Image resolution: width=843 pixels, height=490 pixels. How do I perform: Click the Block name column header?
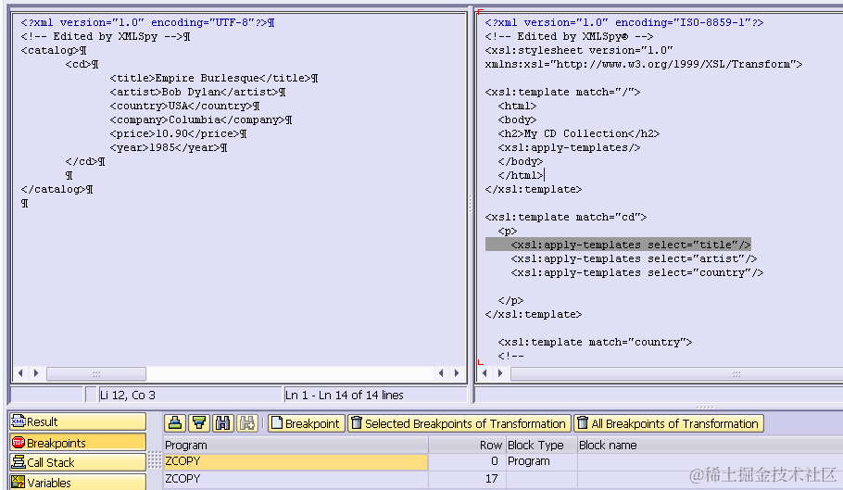(x=710, y=445)
